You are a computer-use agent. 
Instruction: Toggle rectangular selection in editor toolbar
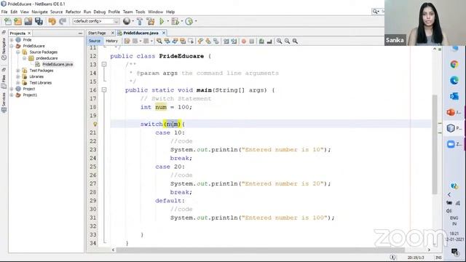click(190, 41)
